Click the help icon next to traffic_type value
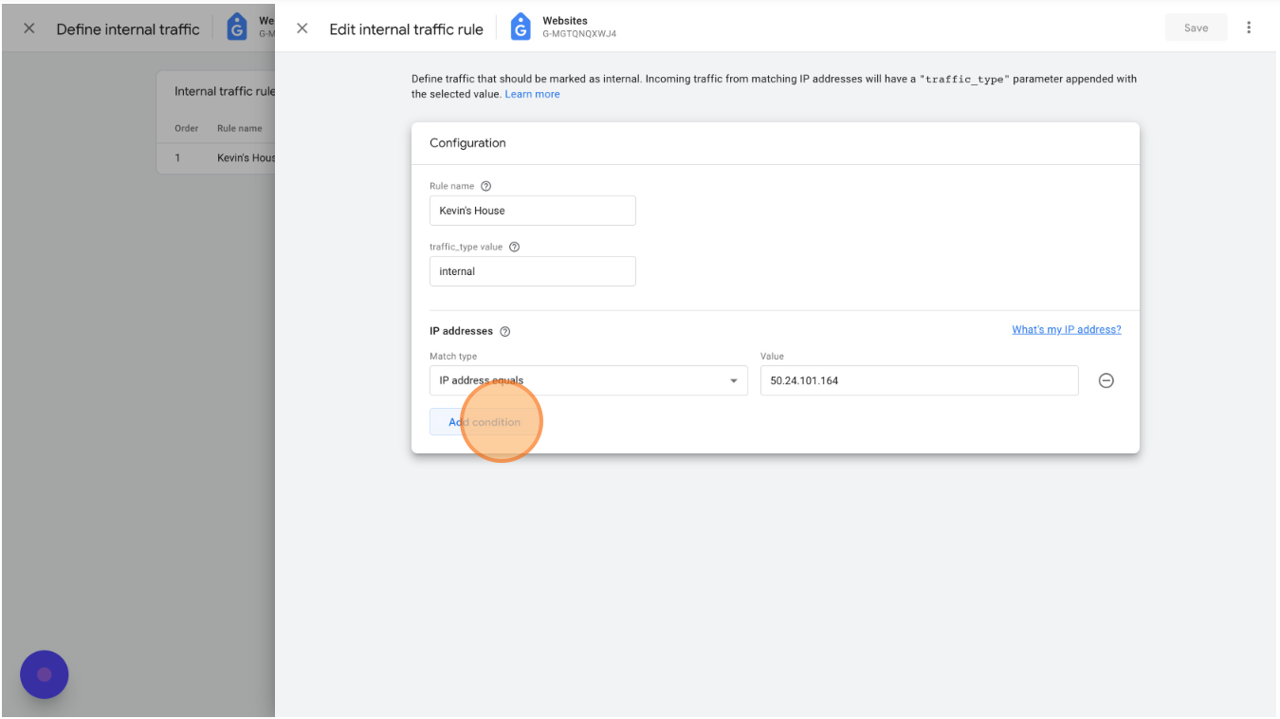 [515, 247]
